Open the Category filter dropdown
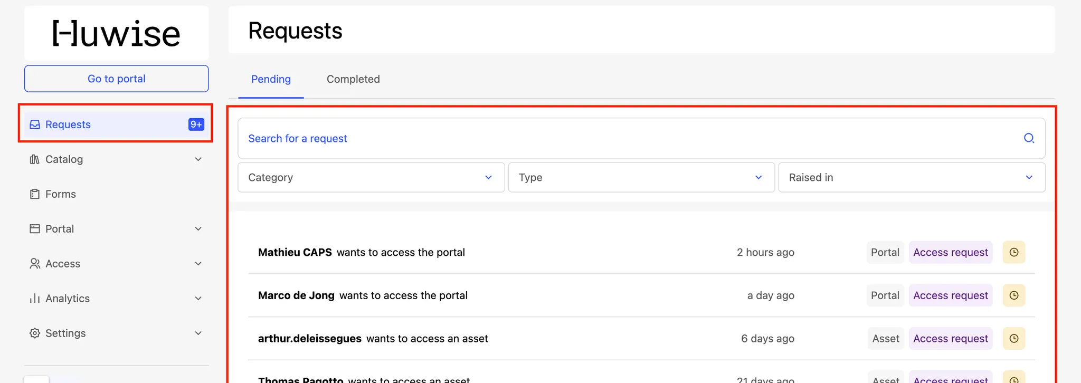This screenshot has height=383, width=1081. pyautogui.click(x=371, y=177)
